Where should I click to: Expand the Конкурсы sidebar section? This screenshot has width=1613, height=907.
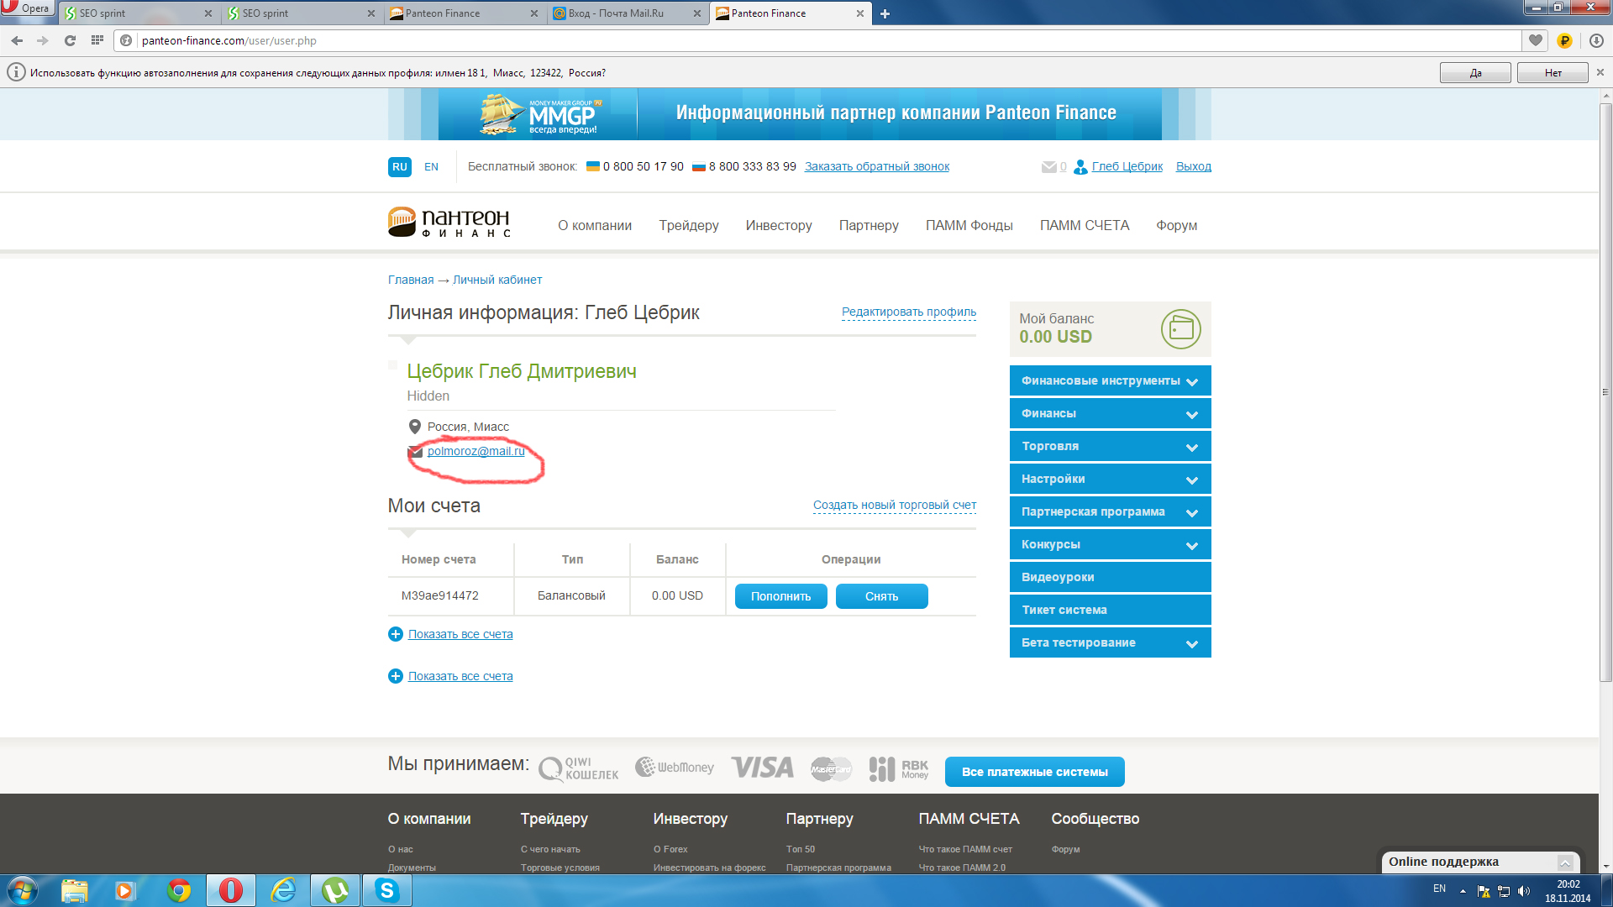(x=1110, y=544)
